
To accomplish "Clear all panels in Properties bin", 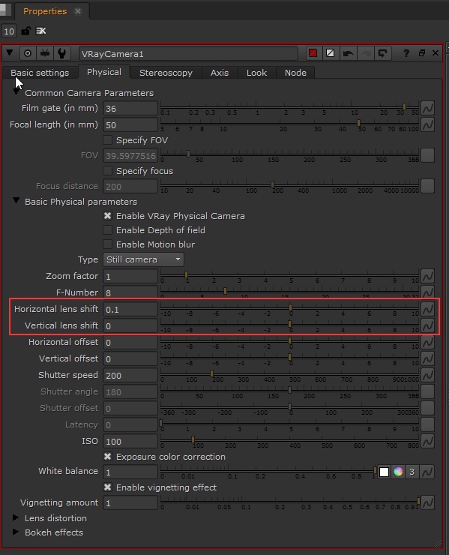I will point(41,31).
